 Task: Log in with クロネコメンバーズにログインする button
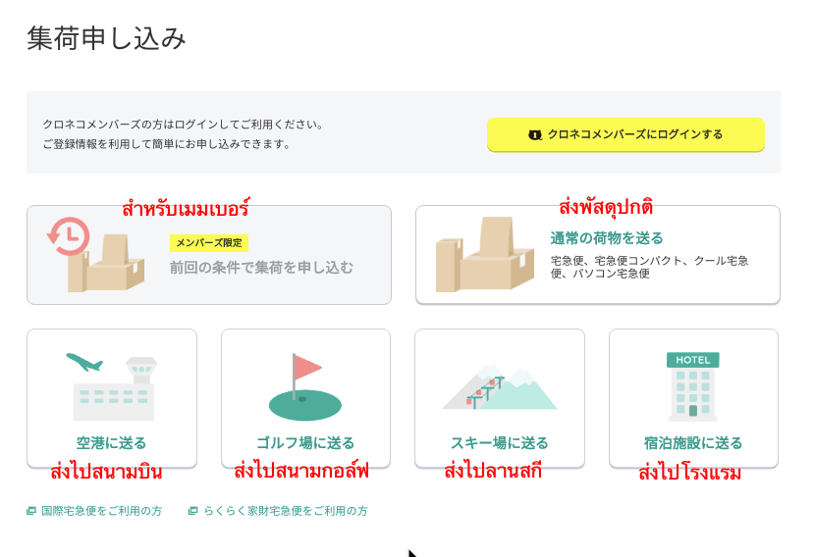(x=625, y=135)
